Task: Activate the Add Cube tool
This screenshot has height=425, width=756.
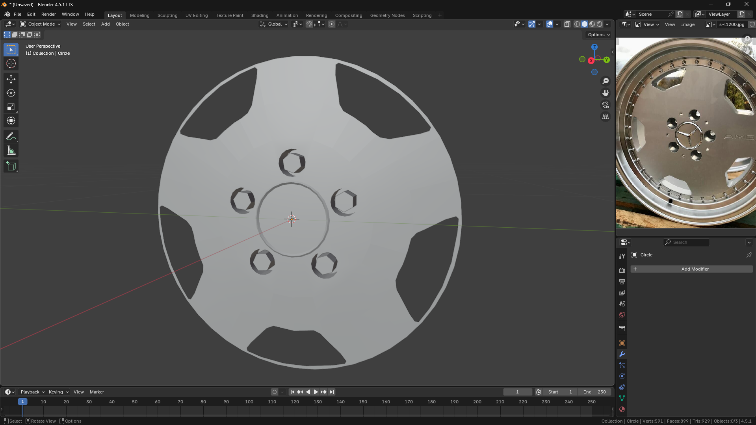Action: (11, 166)
